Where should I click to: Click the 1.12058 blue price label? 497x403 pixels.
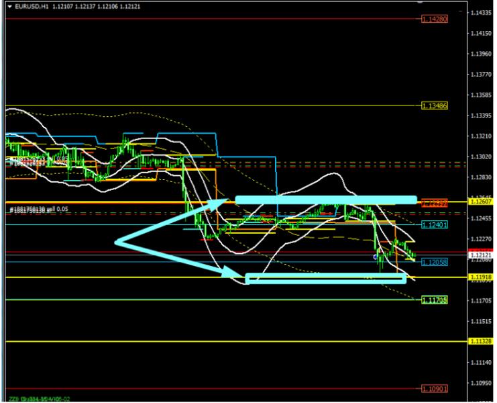pyautogui.click(x=435, y=262)
